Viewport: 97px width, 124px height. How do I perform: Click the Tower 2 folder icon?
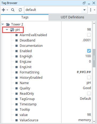coord(8,24)
